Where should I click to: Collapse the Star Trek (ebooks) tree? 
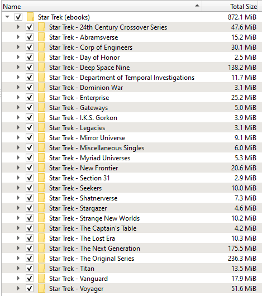coord(7,17)
